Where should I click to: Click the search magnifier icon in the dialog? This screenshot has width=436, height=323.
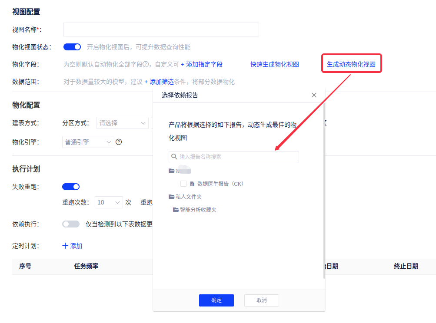pos(174,157)
